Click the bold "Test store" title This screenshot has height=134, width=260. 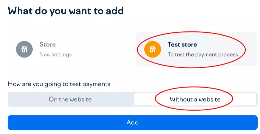(182, 44)
